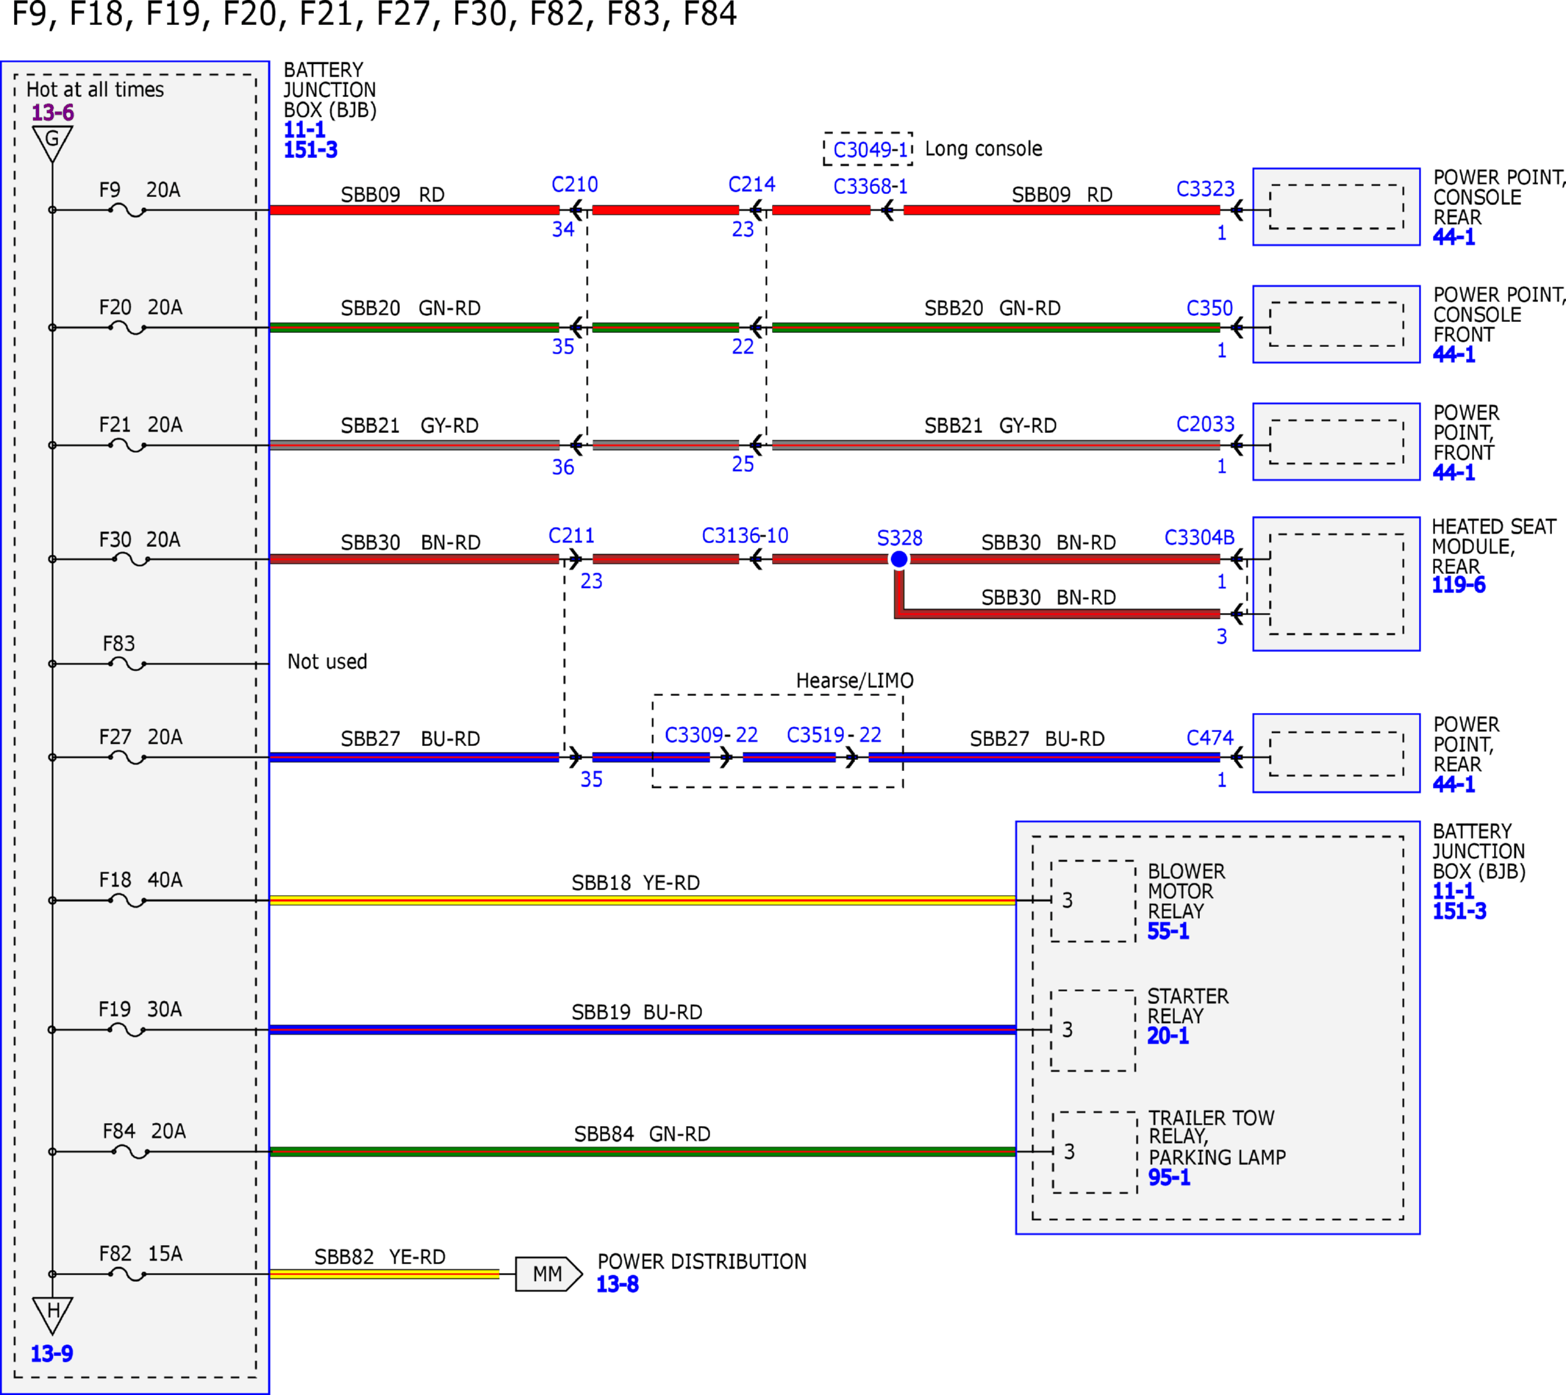Open the 55-1 Blower Motor Relay link
The image size is (1566, 1395).
pos(1168,931)
